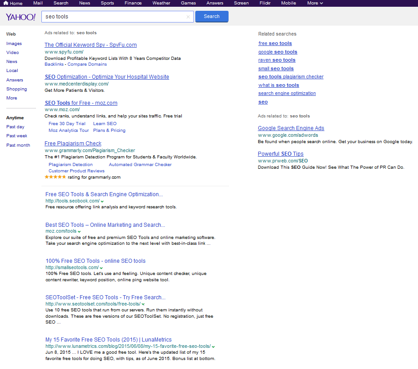The width and height of the screenshot is (418, 369).
Task: Clear the search box with the X icon
Action: [x=188, y=17]
